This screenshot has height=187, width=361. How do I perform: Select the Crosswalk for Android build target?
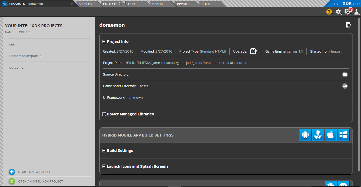click(x=318, y=135)
